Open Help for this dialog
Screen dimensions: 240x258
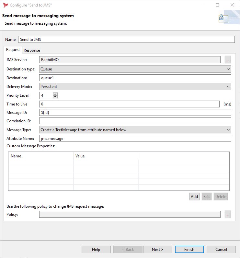[96, 250]
